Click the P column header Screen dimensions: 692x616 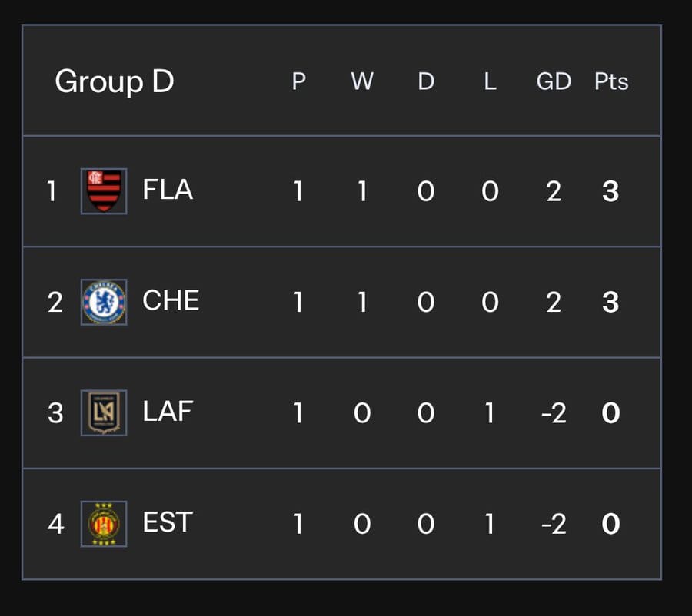299,81
